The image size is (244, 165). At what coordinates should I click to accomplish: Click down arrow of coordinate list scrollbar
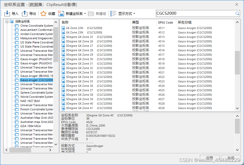click(237, 108)
